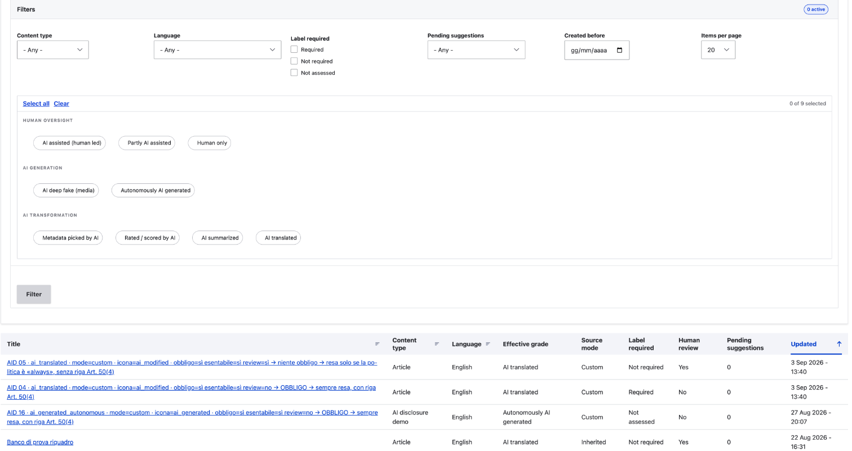The height and width of the screenshot is (451, 852).
Task: Click the Filter button
Action: [x=34, y=294]
